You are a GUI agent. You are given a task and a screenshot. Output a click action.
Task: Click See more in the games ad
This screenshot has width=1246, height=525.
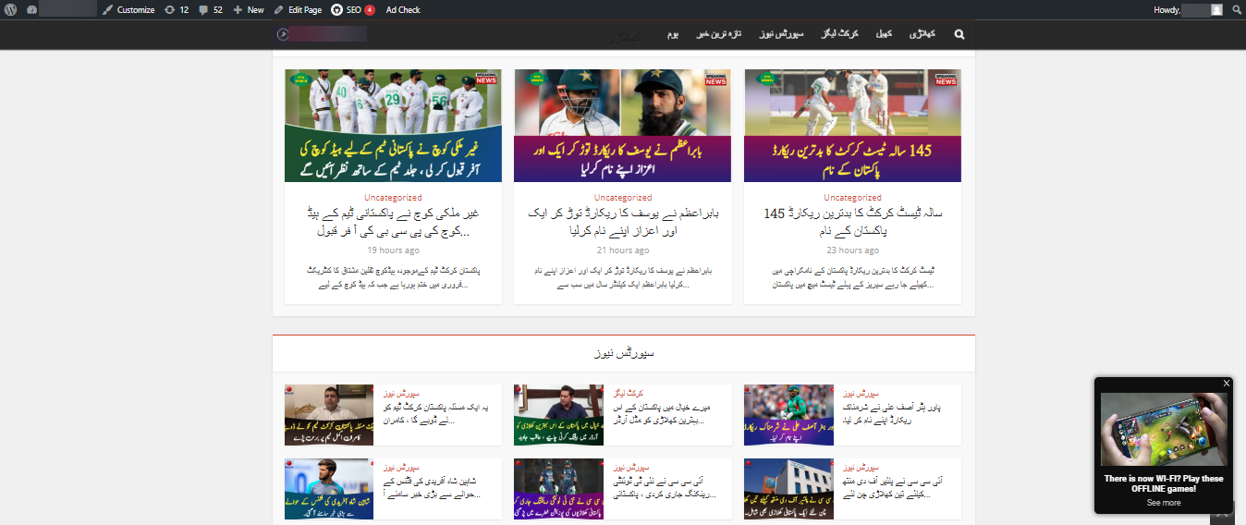[1164, 503]
